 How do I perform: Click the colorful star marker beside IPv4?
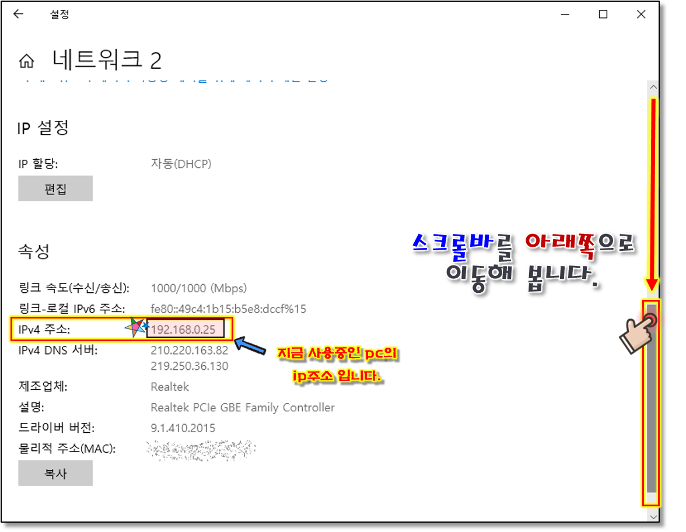137,328
